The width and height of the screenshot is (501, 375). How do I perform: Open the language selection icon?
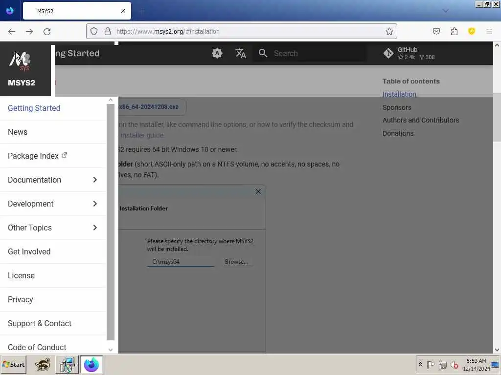pyautogui.click(x=241, y=53)
